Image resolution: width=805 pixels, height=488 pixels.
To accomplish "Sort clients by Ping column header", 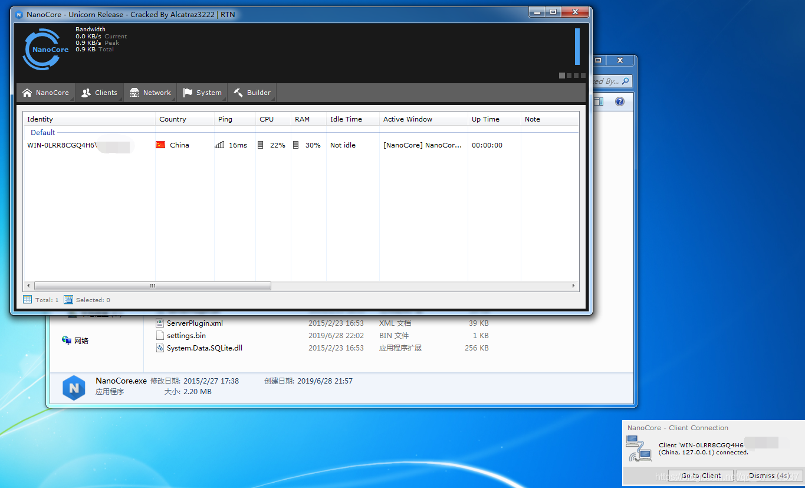I will point(235,119).
